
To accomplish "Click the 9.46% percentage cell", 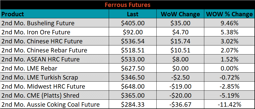I will [x=229, y=23].
